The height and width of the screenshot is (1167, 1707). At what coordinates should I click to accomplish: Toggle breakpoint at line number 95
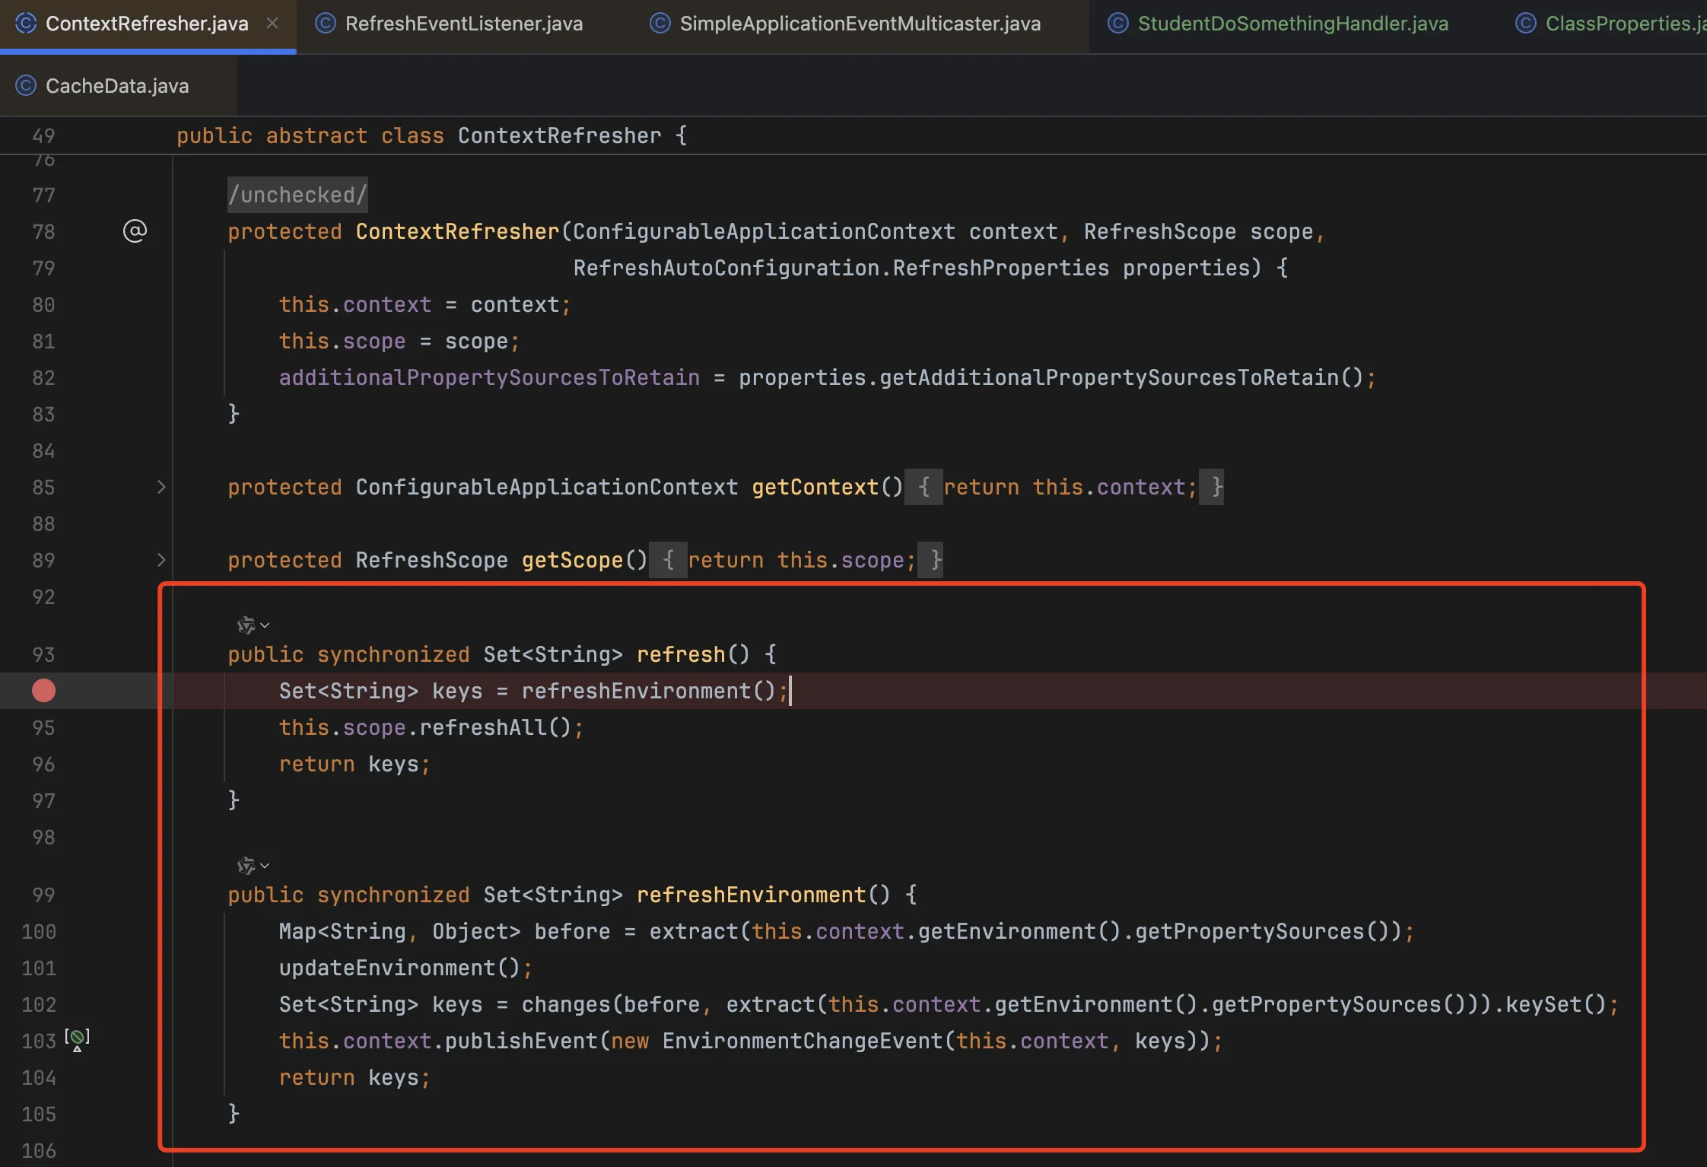click(43, 728)
